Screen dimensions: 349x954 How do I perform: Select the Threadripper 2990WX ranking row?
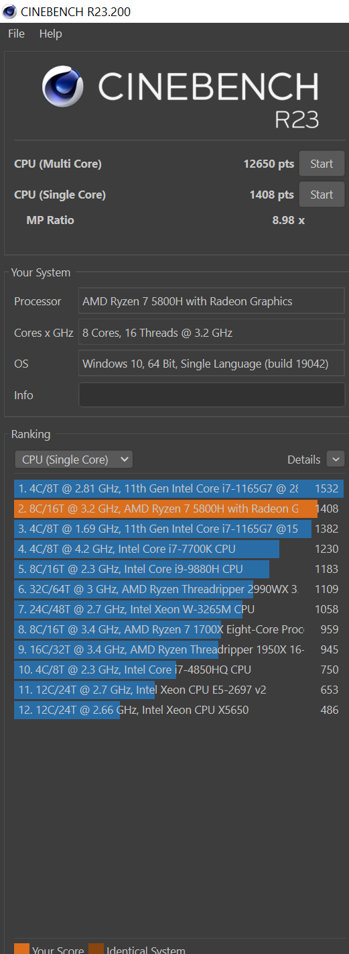click(179, 589)
